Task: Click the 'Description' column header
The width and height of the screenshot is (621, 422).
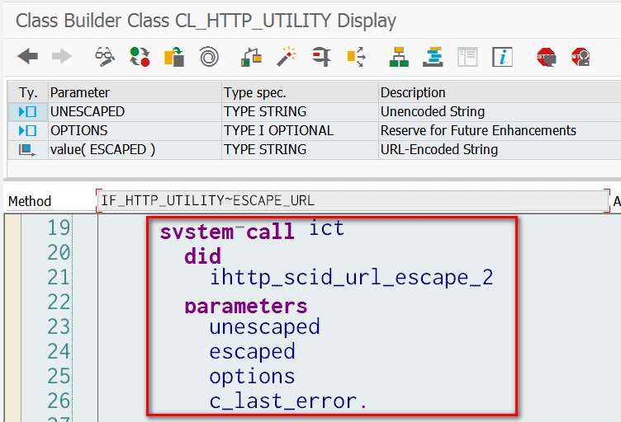Action: pyautogui.click(x=500, y=92)
